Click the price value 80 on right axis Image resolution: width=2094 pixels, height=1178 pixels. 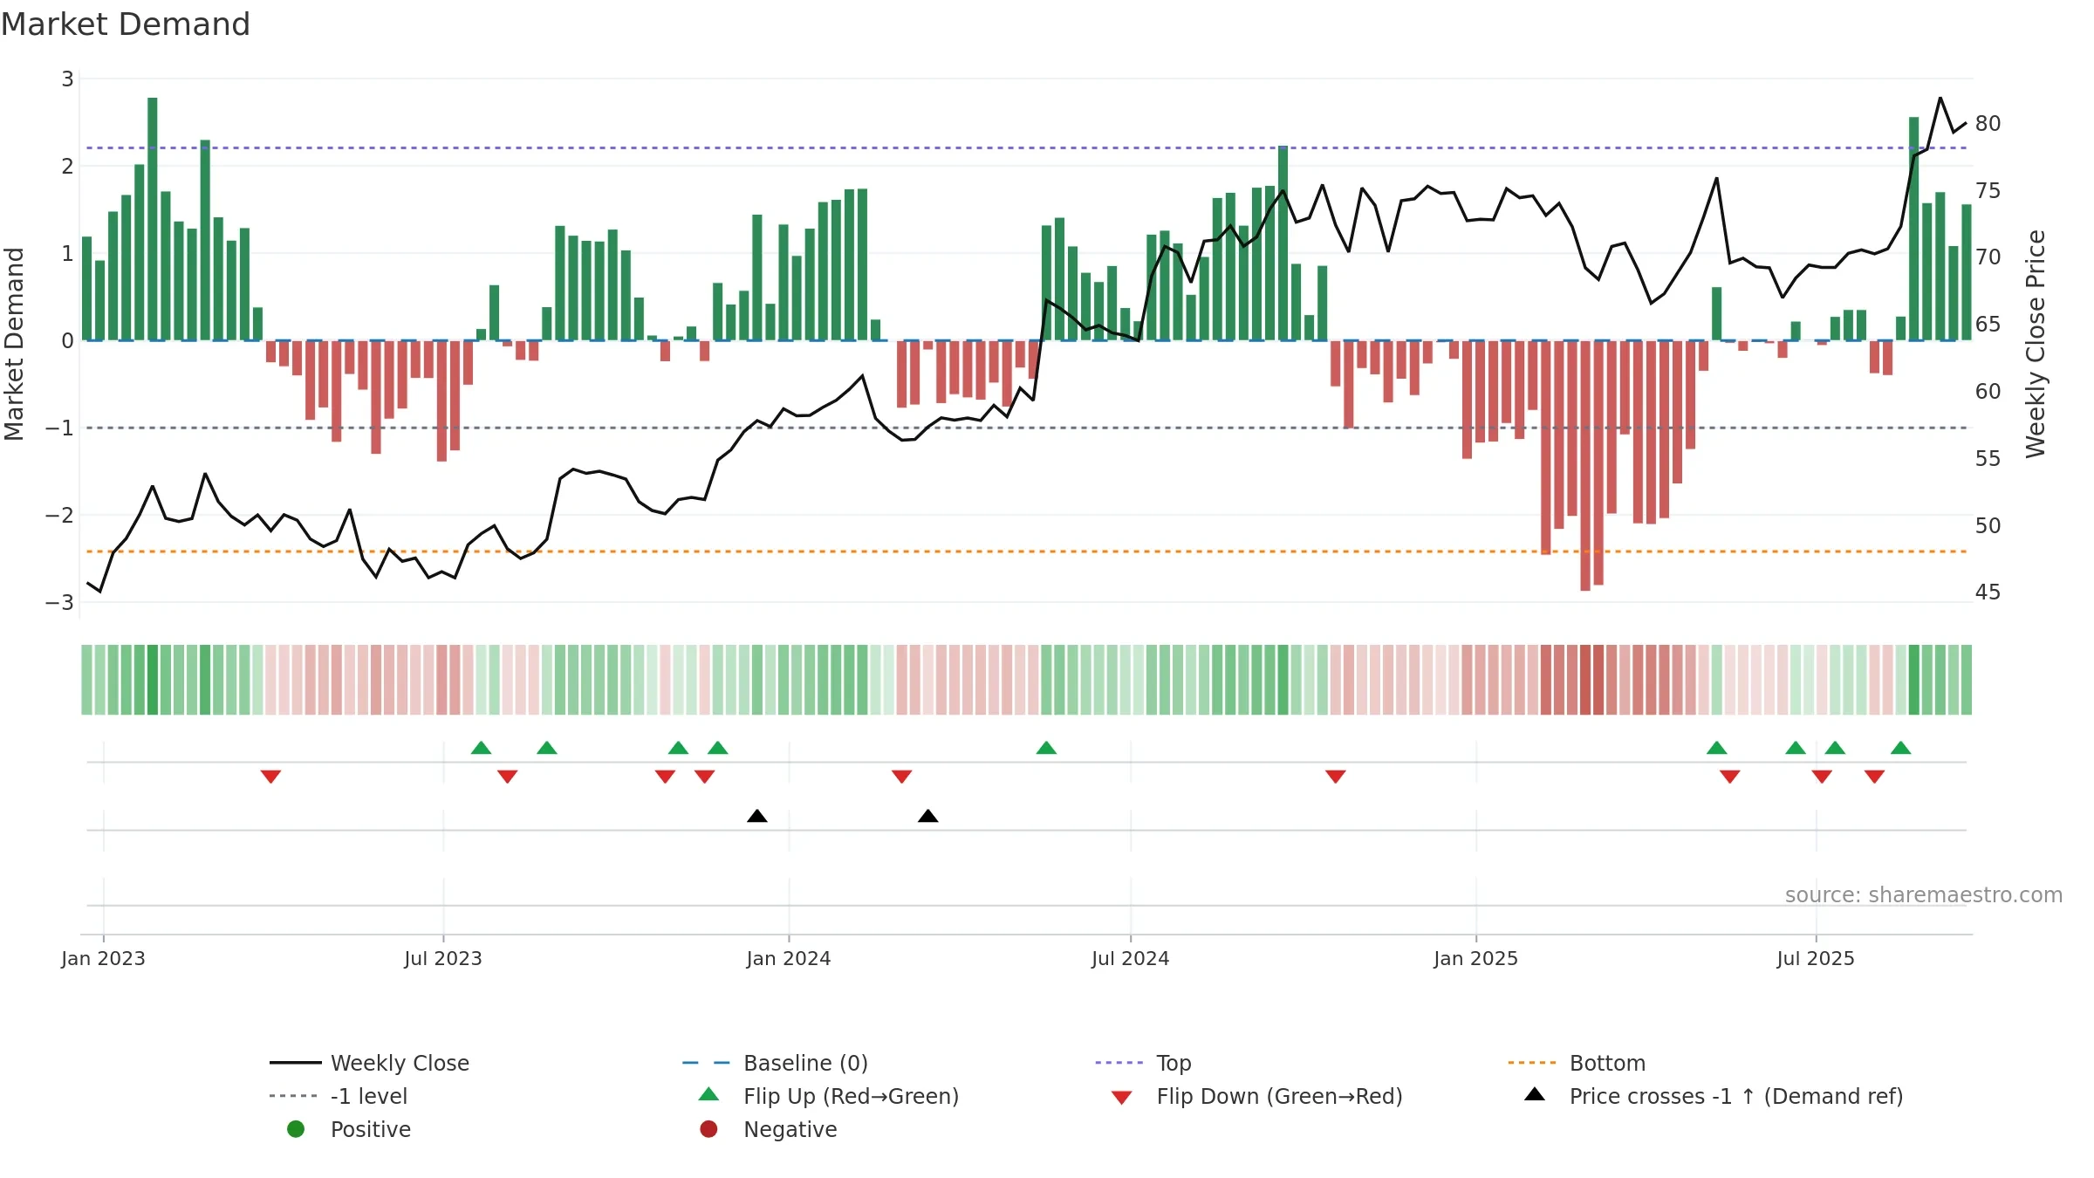pos(1988,124)
